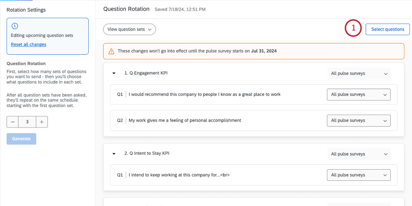
Task: Click the red step 1 marker
Action: point(353,29)
